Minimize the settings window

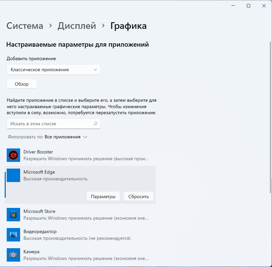pyautogui.click(x=233, y=6)
